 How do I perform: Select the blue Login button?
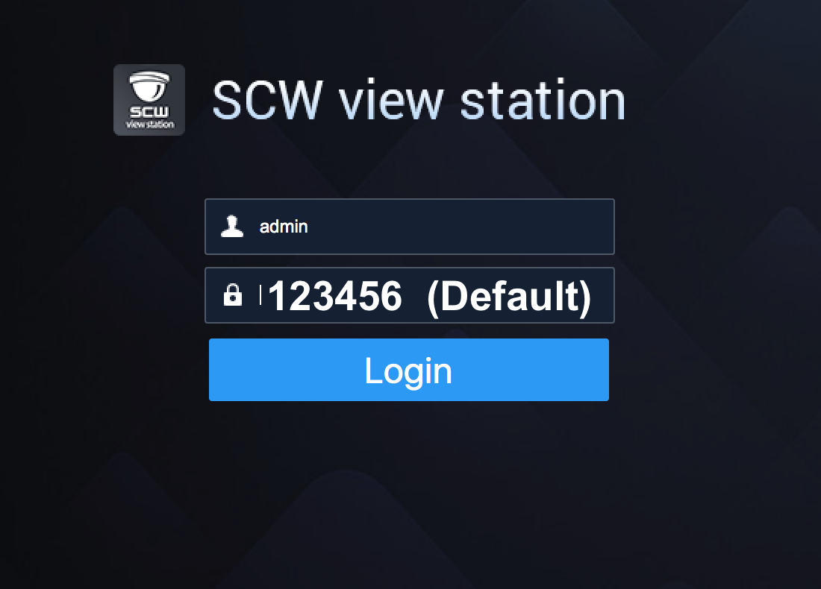pyautogui.click(x=409, y=370)
